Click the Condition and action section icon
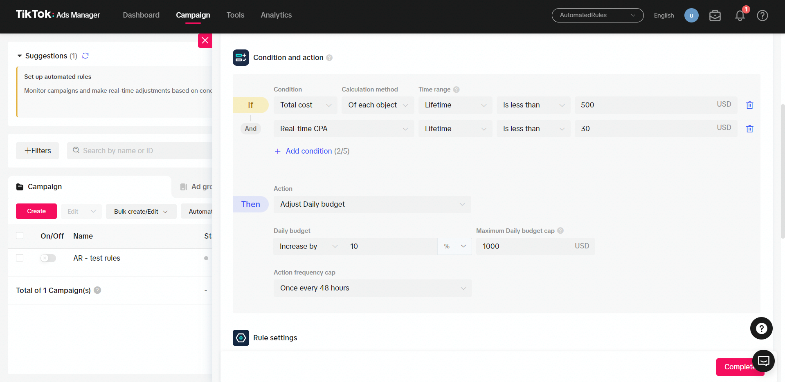The width and height of the screenshot is (785, 382). coord(241,58)
